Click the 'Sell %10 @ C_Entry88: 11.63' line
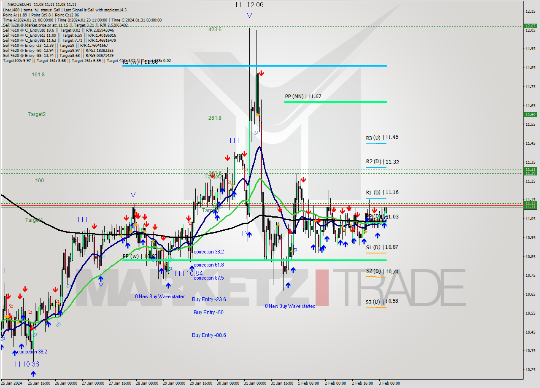Image resolution: width=540 pixels, height=388 pixels. (59, 40)
